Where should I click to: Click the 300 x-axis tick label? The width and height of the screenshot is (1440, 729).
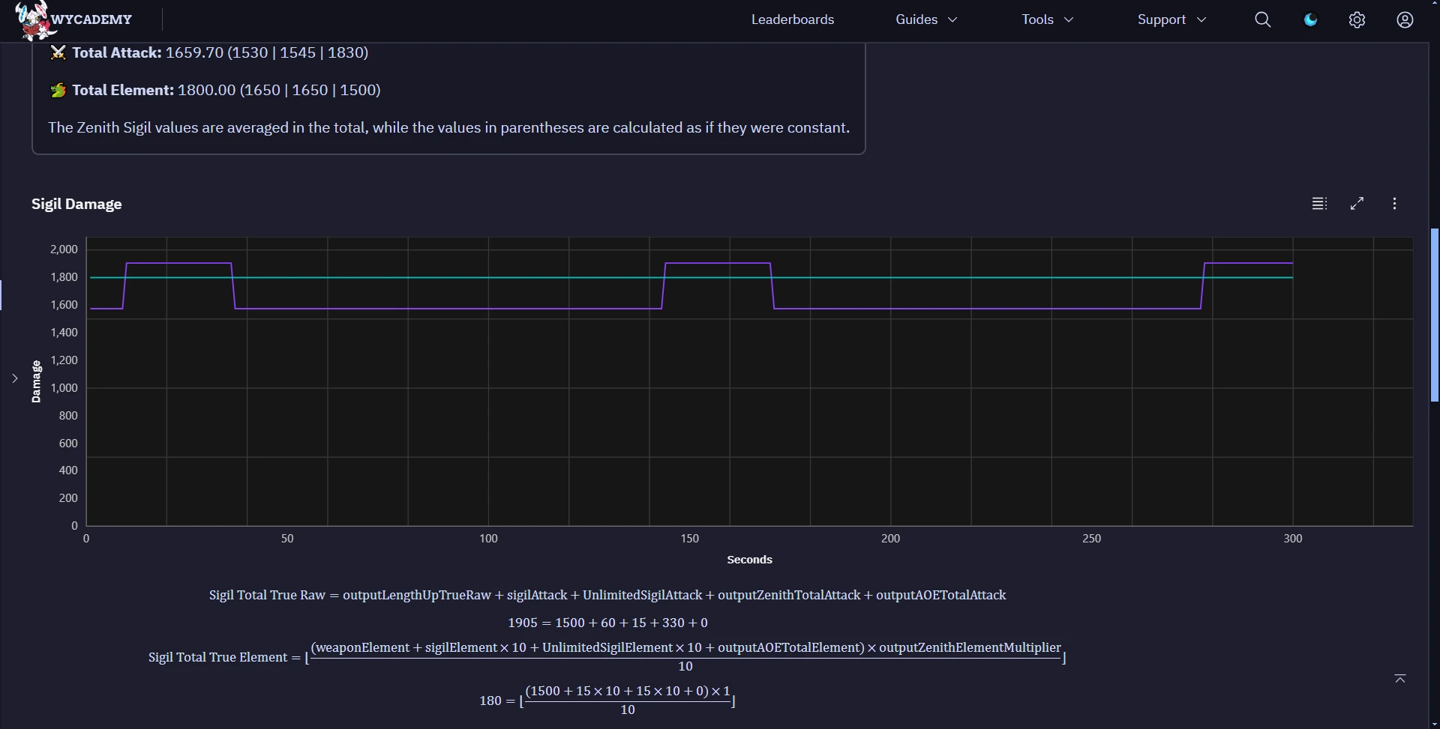(x=1292, y=539)
